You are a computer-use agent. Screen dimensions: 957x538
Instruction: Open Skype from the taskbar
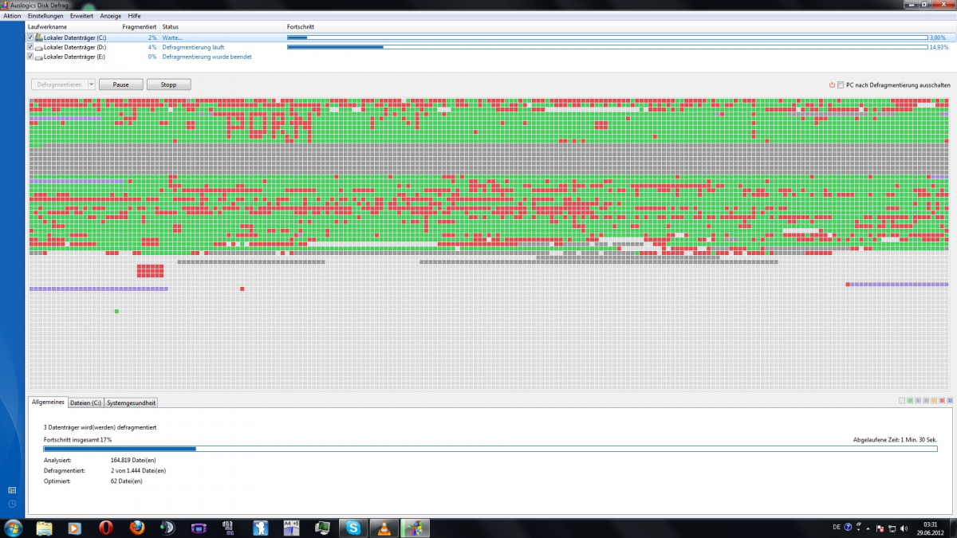click(x=352, y=528)
